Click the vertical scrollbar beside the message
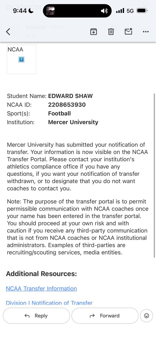Screen dimensions: 156x339 tap(154, 175)
